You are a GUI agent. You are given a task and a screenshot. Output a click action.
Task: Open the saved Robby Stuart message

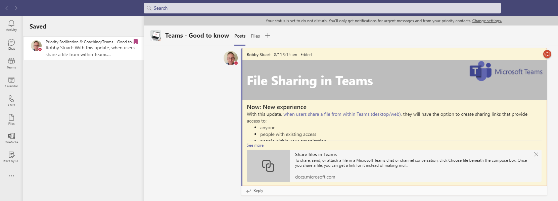[84, 48]
